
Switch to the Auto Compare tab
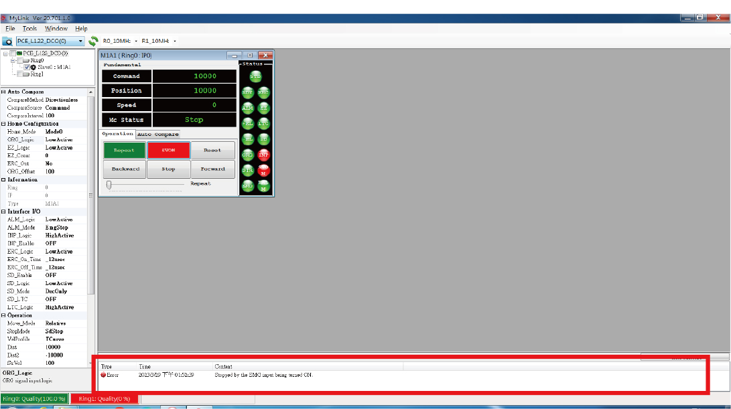(x=158, y=133)
